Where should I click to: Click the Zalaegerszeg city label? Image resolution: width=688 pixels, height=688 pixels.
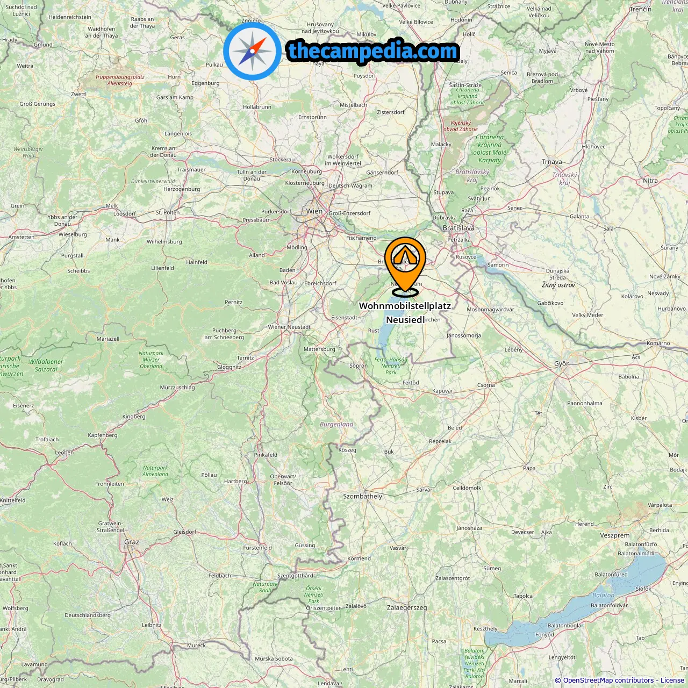pyautogui.click(x=407, y=608)
